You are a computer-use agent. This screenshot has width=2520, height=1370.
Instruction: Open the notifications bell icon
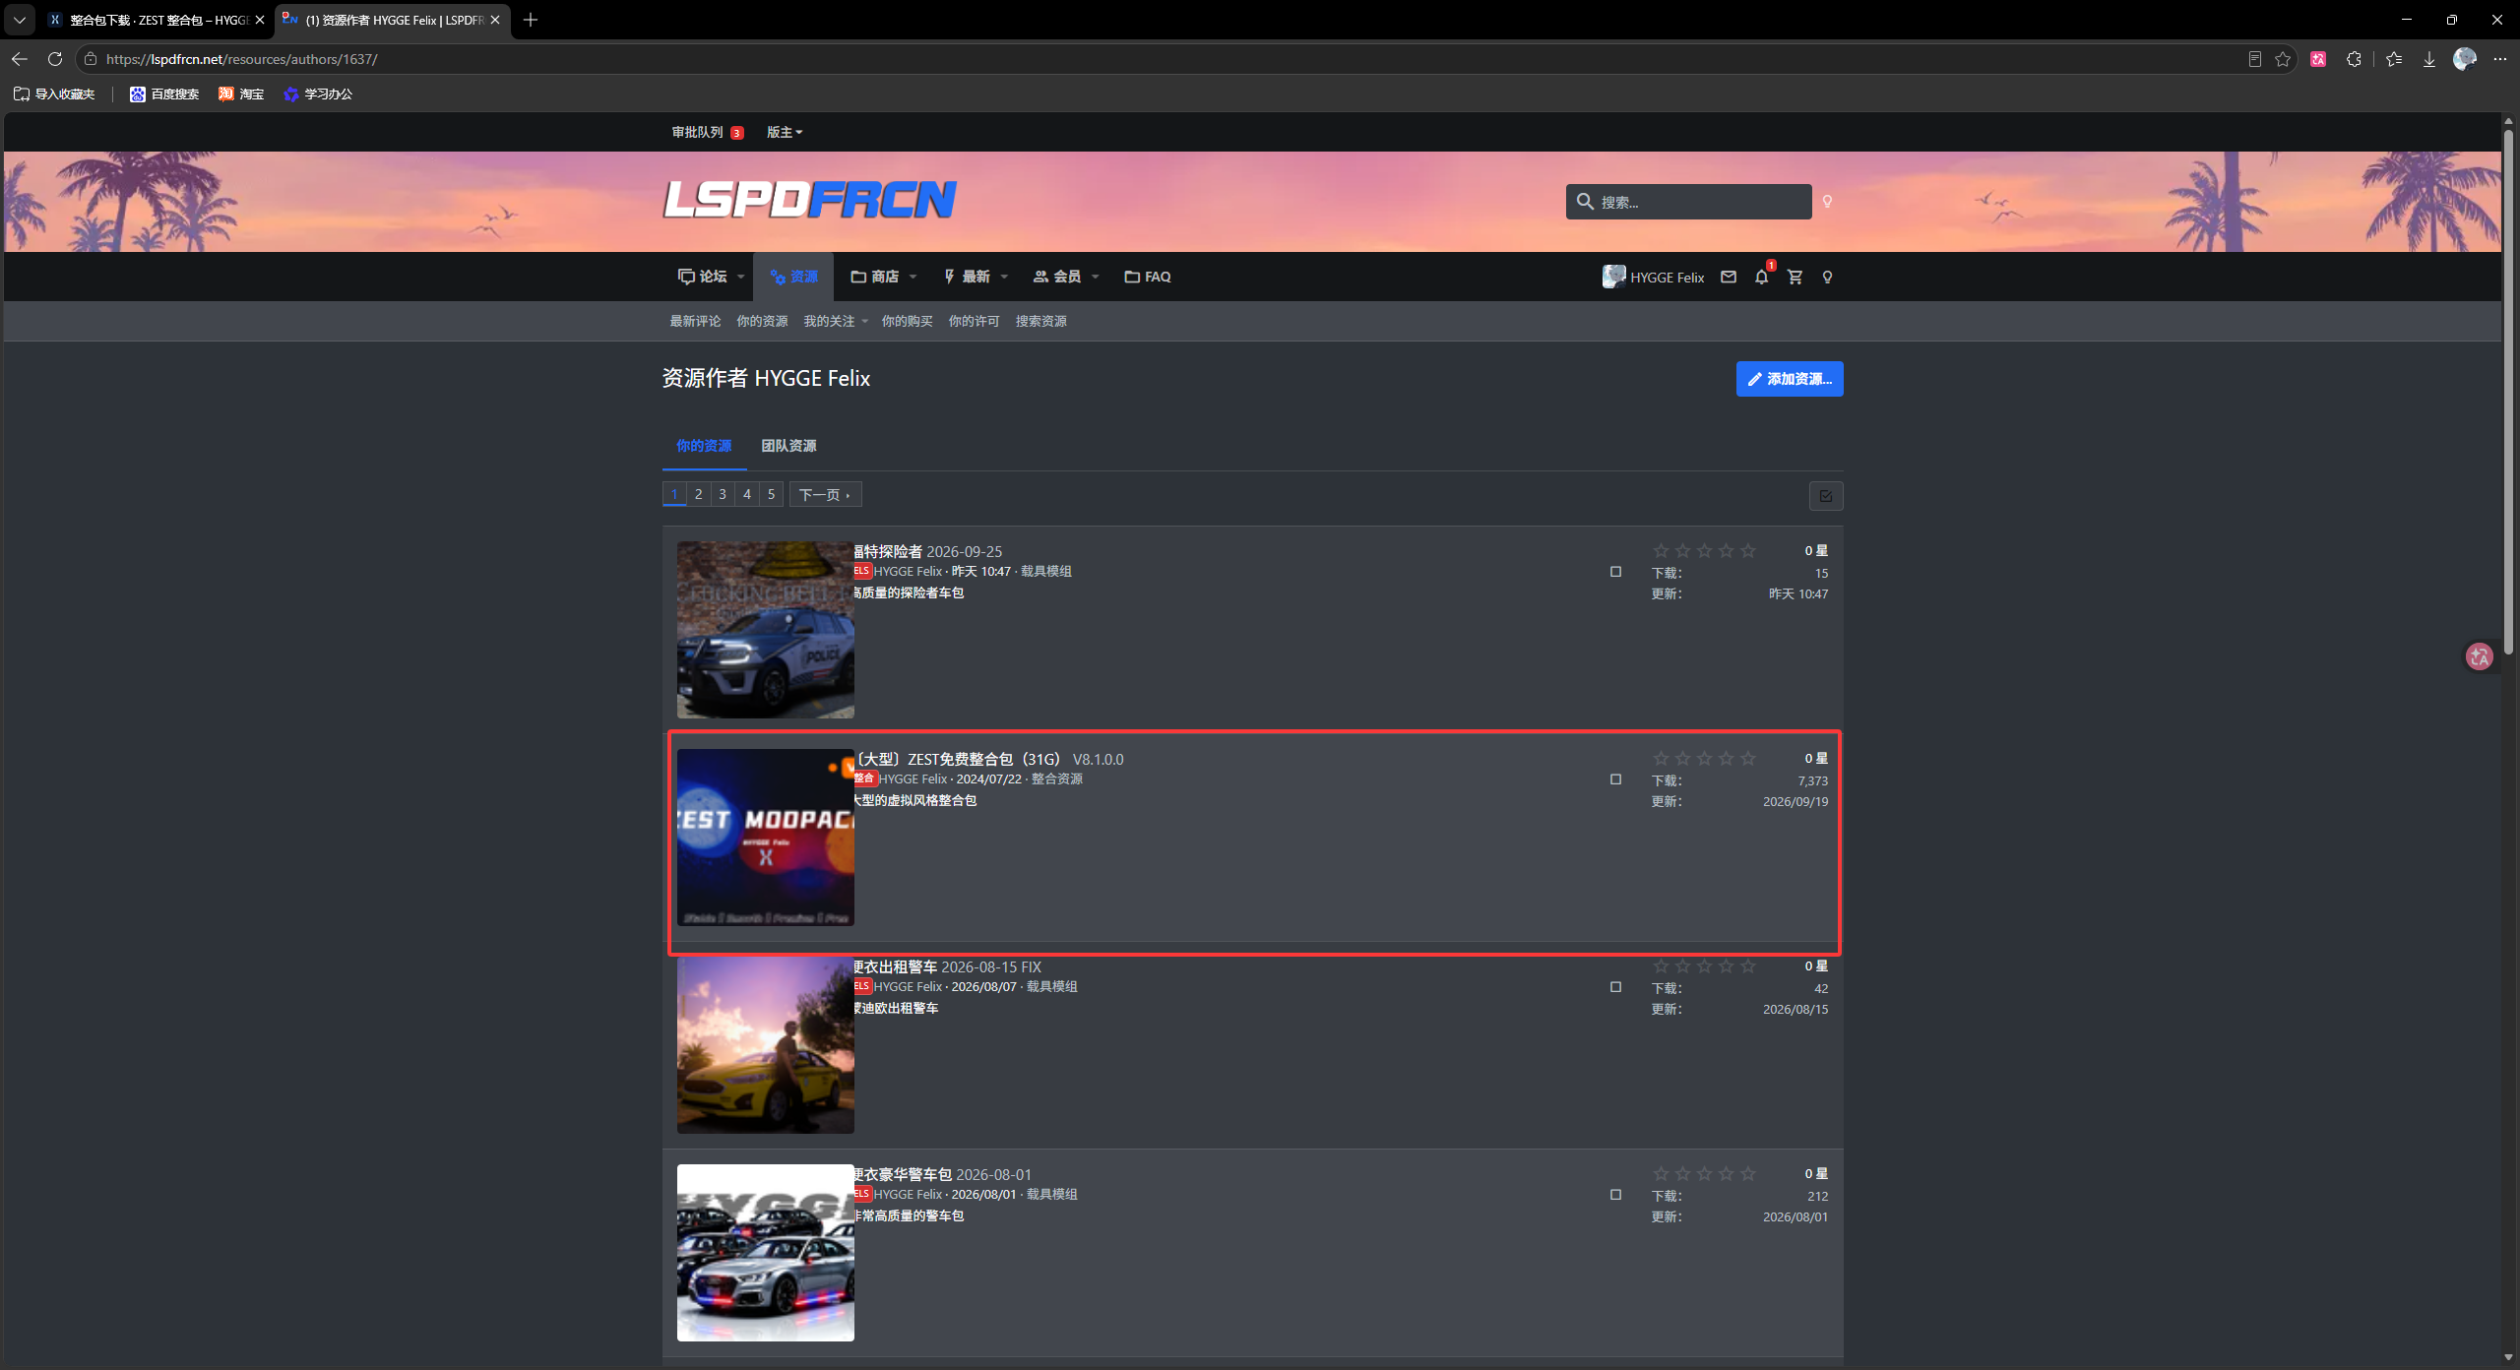(1761, 278)
